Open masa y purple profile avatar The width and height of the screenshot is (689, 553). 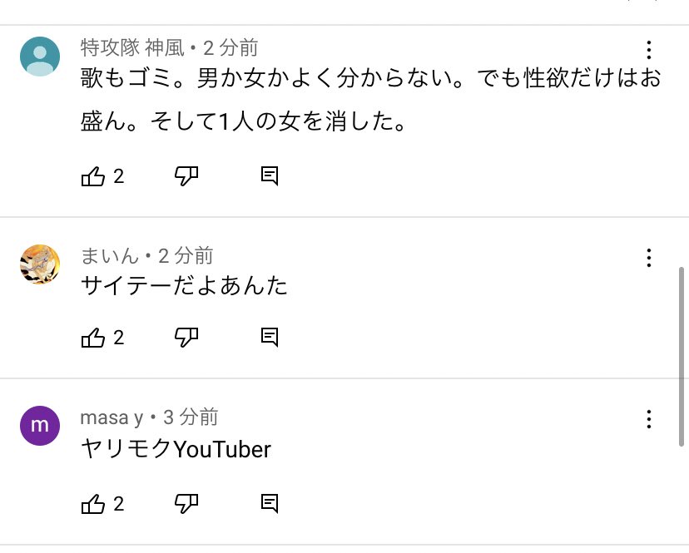pos(39,426)
